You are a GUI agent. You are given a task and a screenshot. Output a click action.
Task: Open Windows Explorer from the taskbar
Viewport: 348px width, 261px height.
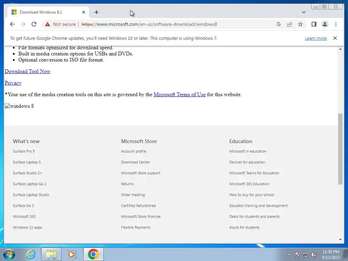(51, 254)
